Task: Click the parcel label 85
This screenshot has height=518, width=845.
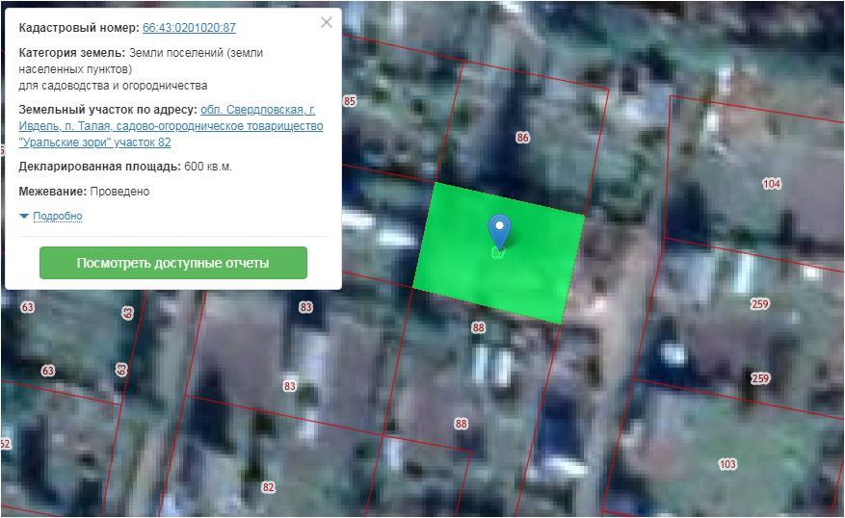Action: click(x=350, y=101)
